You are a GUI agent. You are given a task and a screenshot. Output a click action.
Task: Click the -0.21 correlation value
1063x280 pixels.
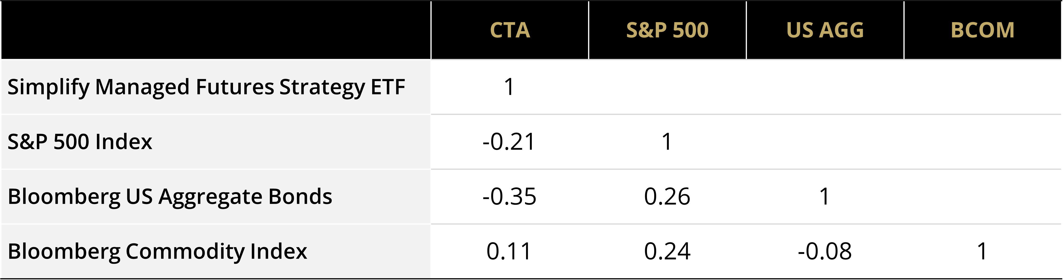point(509,142)
